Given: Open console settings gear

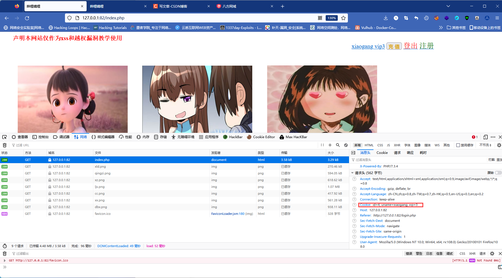Looking at the screenshot, I should tap(492, 254).
